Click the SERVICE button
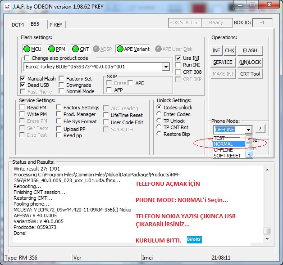 click(x=223, y=62)
